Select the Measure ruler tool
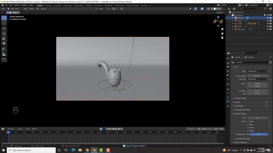Screen dimensions: 273x153 pos(4,54)
